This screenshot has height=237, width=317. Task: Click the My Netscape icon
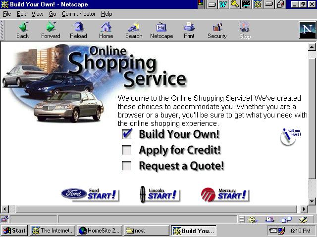(161, 30)
